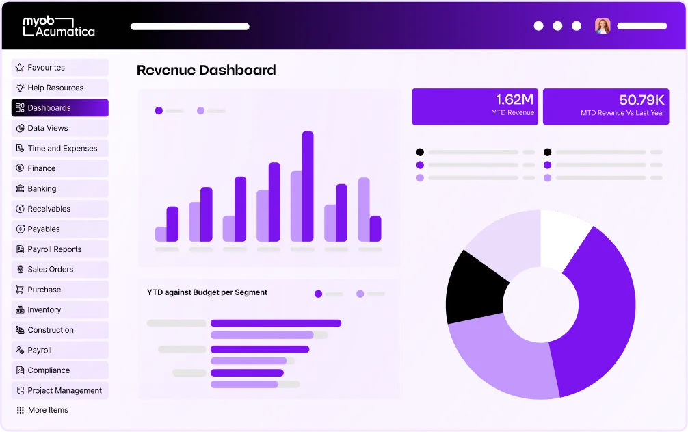The height and width of the screenshot is (432, 688).
Task: Open the Sales Orders icon
Action: 18,269
